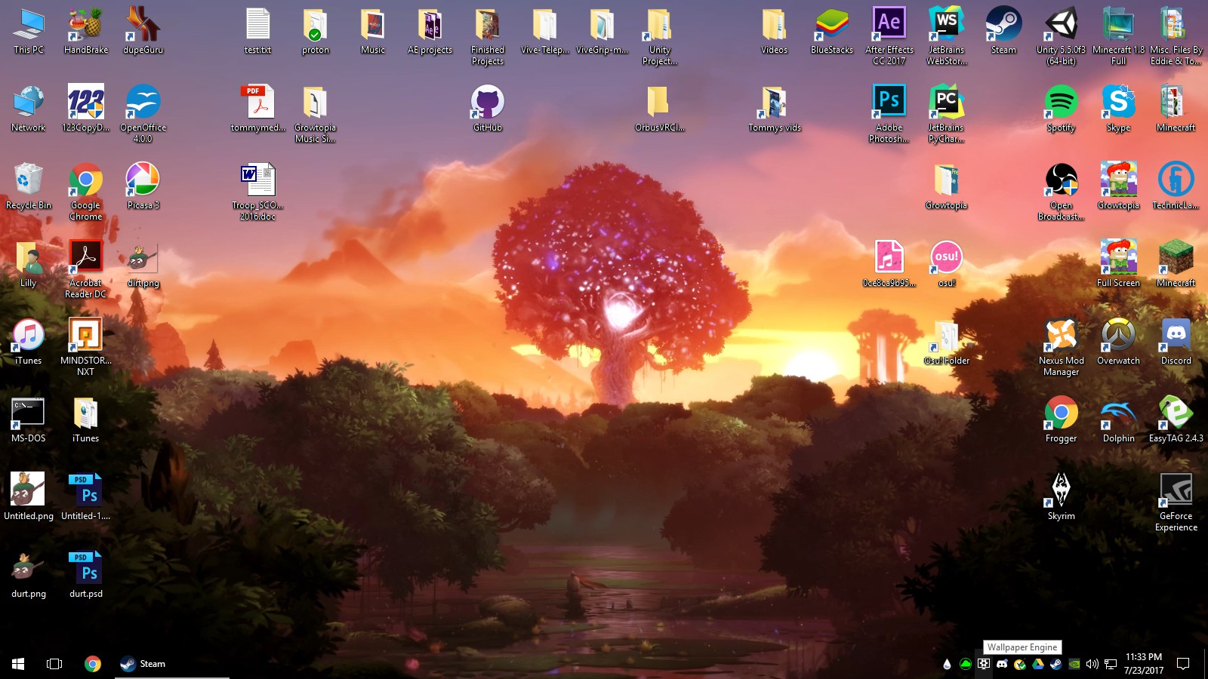Screen dimensions: 1208x679
Task: Open the volume control in system tray
Action: click(x=1092, y=664)
